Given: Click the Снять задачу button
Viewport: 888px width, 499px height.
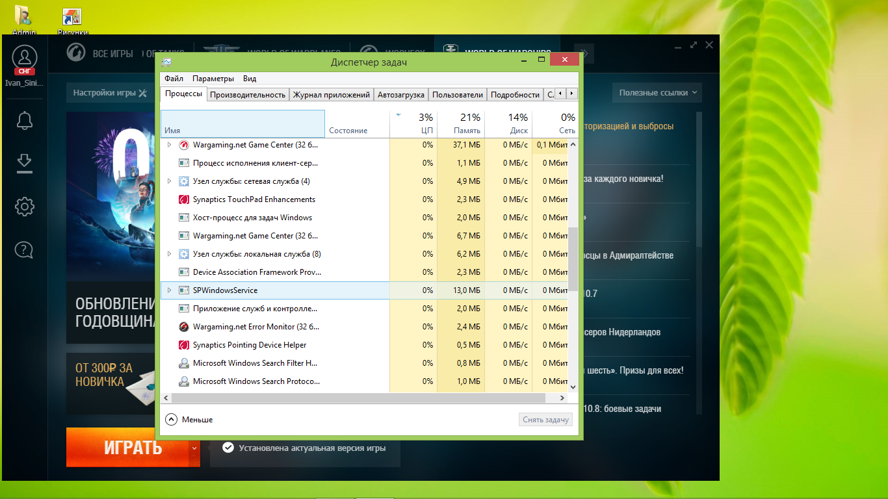Looking at the screenshot, I should pos(546,420).
